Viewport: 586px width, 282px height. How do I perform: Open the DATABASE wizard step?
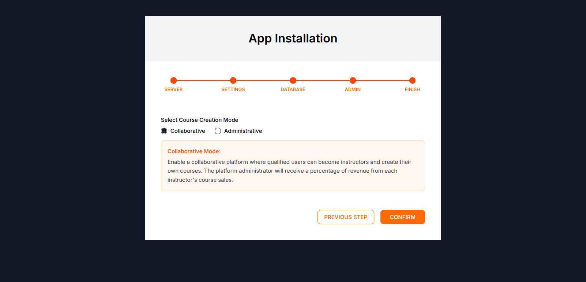point(293,89)
